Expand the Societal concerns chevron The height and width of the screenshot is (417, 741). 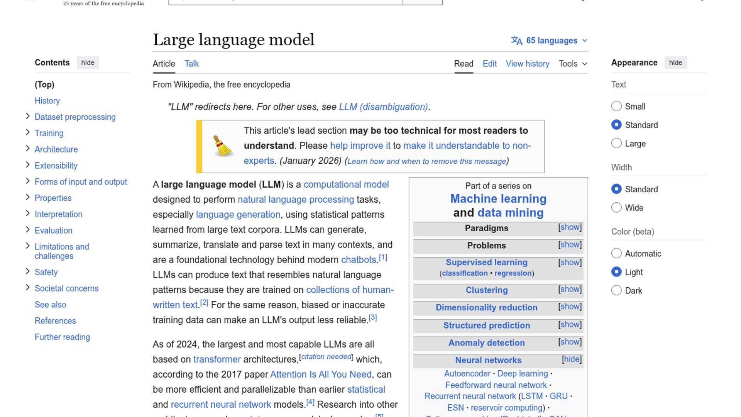[x=27, y=288]
